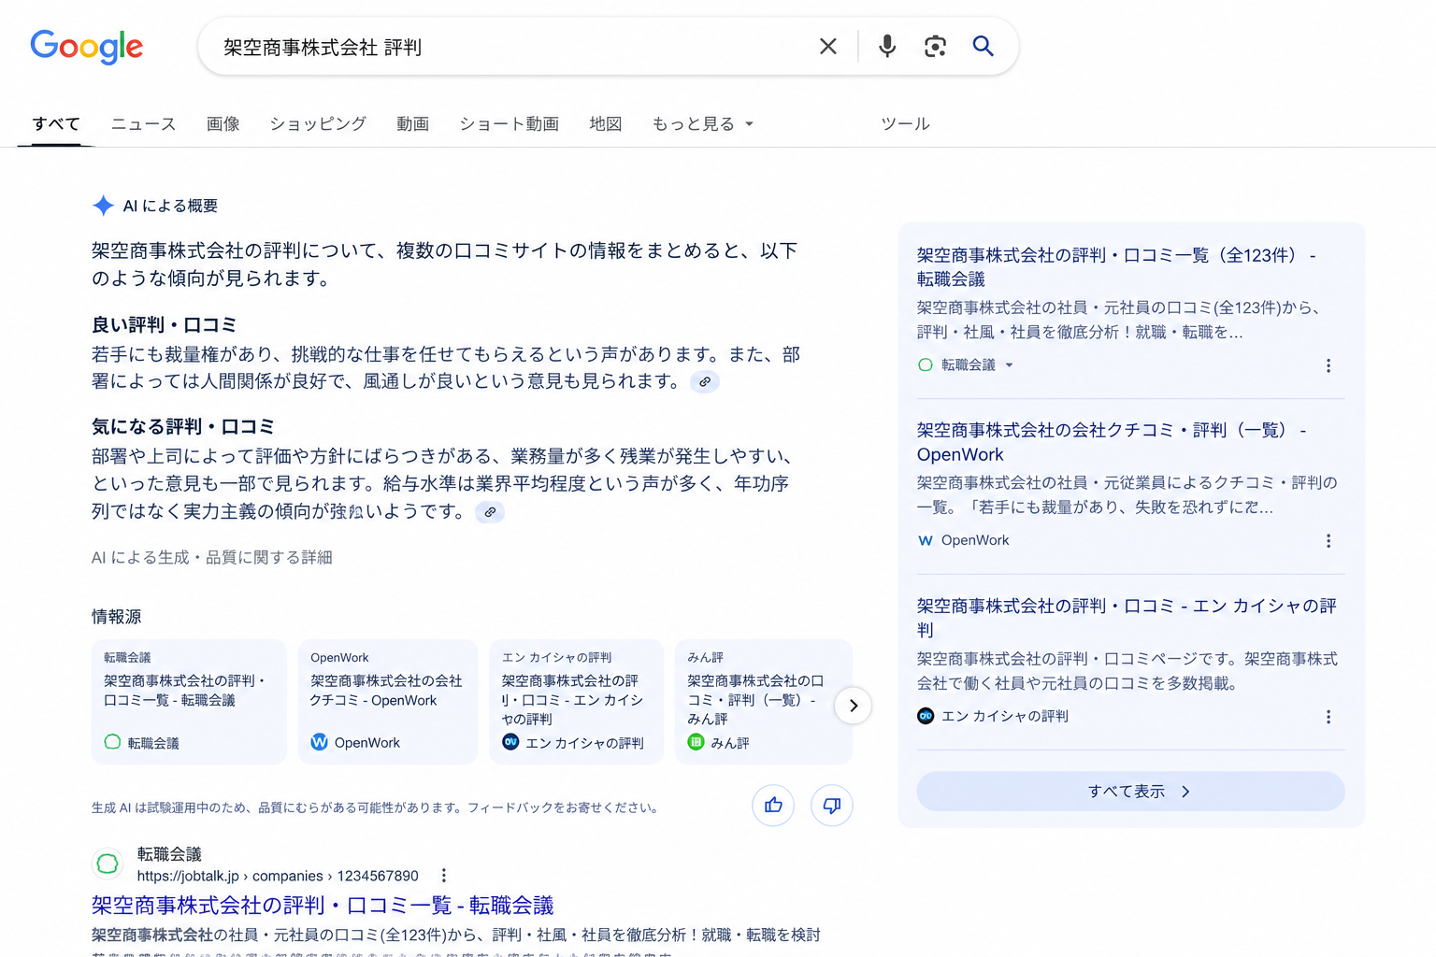Screen dimensions: 1436x957
Task: Open source link icon after 良い評判 paragraph
Action: click(x=705, y=381)
